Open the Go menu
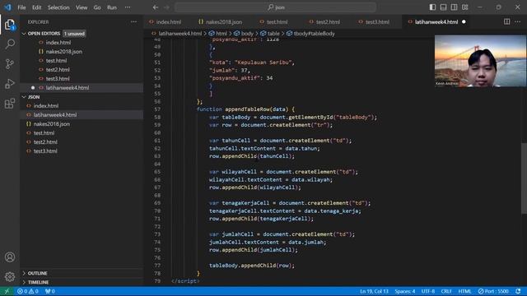The image size is (527, 296). tap(97, 7)
